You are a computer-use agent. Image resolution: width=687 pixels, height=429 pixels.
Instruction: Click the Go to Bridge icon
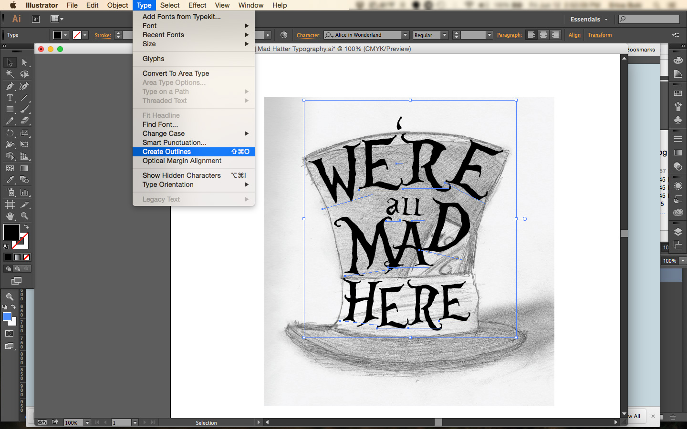[36, 19]
